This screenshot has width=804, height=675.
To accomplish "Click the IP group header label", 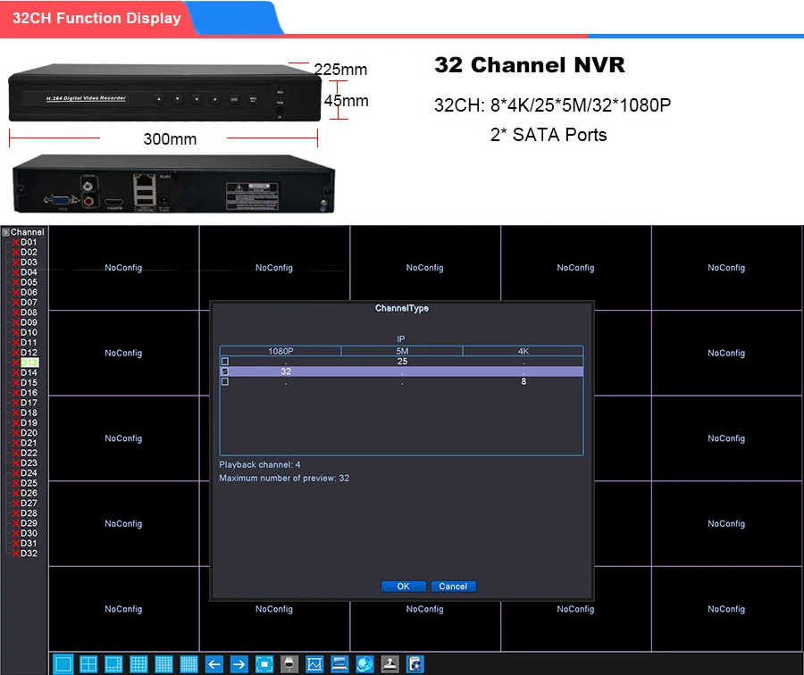I will 401,338.
